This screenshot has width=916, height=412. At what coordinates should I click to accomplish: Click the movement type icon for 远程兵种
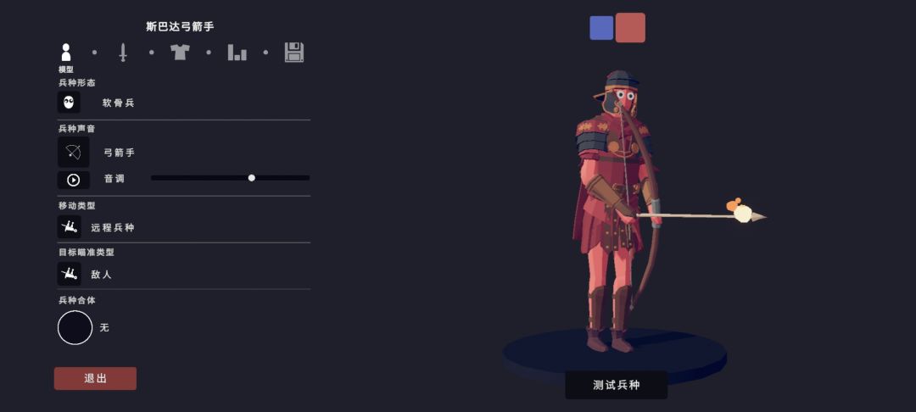[69, 227]
